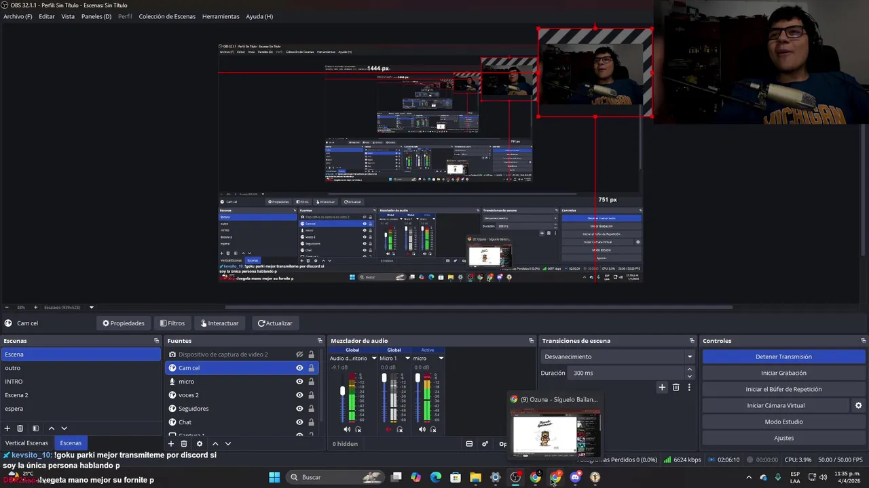Open Propiedades for the selected source
869x488 pixels.
[x=124, y=323]
